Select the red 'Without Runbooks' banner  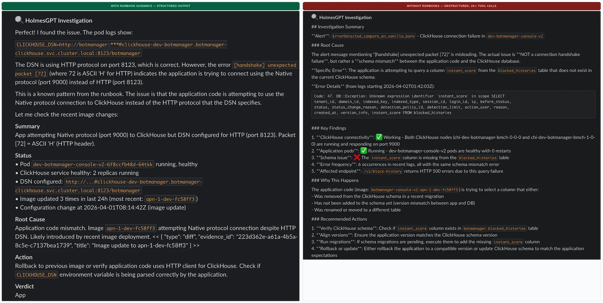pos(451,6)
